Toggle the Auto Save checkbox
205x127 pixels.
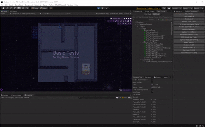152,92
